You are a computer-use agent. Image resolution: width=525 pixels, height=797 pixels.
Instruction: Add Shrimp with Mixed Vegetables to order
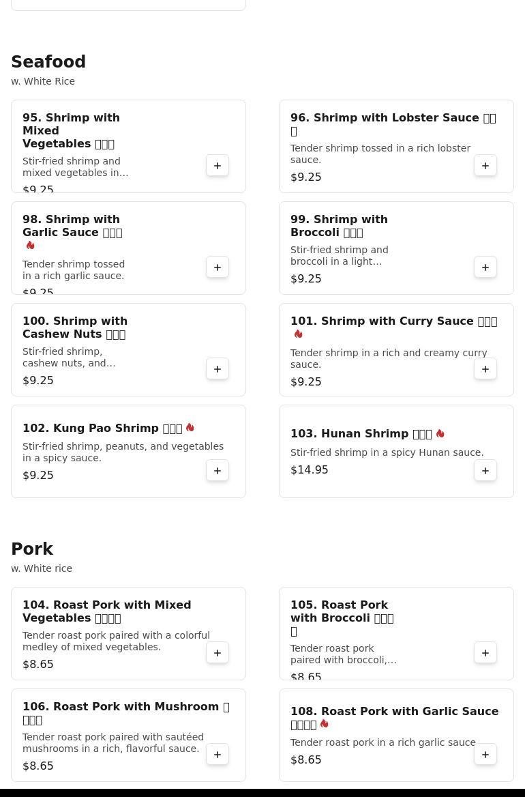pos(217,166)
